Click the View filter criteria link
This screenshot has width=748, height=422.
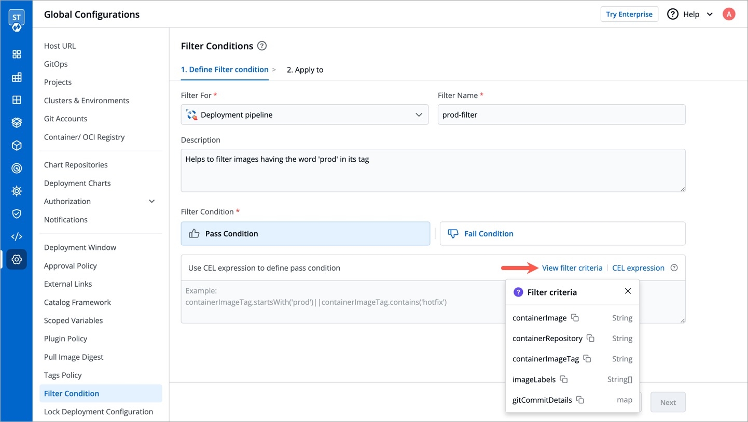coord(572,268)
